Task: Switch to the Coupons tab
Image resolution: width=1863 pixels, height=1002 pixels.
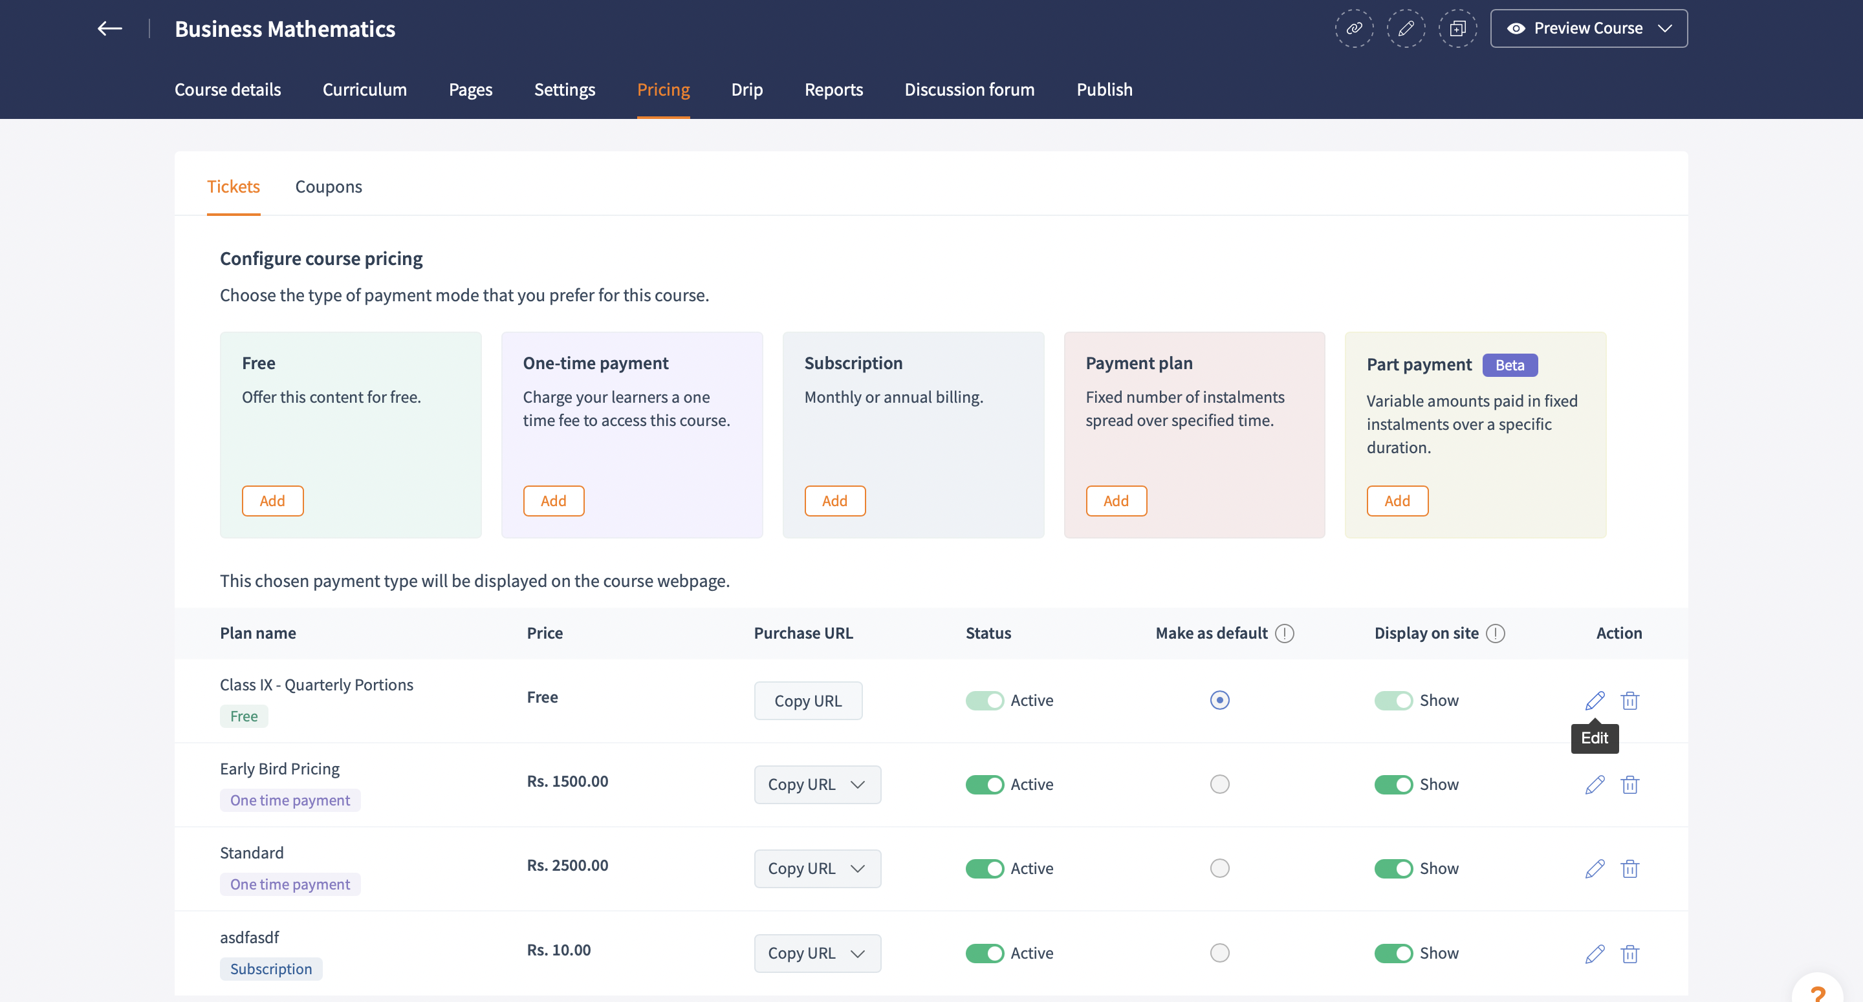Action: pos(329,187)
